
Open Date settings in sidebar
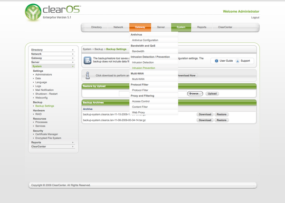[x=38, y=78]
